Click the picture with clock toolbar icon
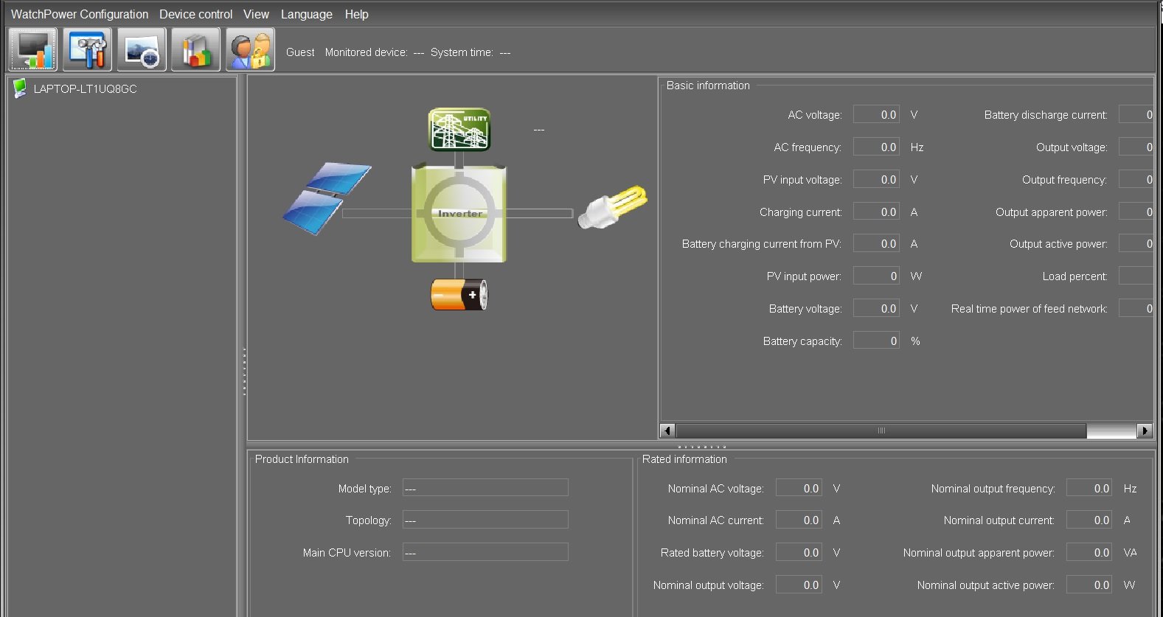This screenshot has height=617, width=1163. click(x=142, y=50)
